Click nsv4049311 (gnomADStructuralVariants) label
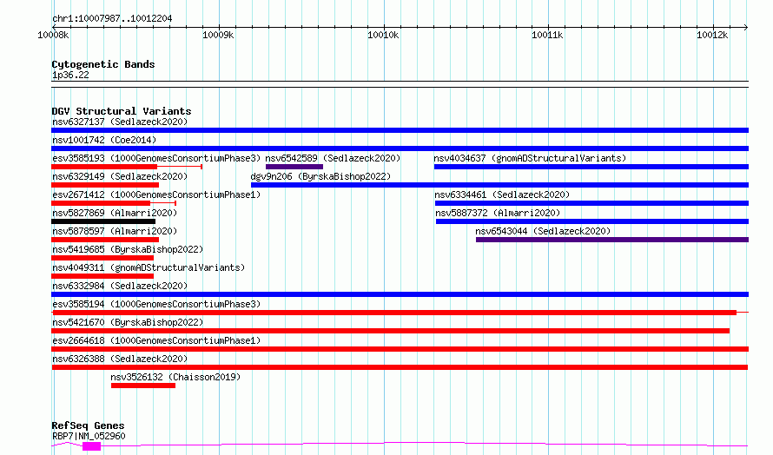The image size is (773, 455). [x=149, y=267]
